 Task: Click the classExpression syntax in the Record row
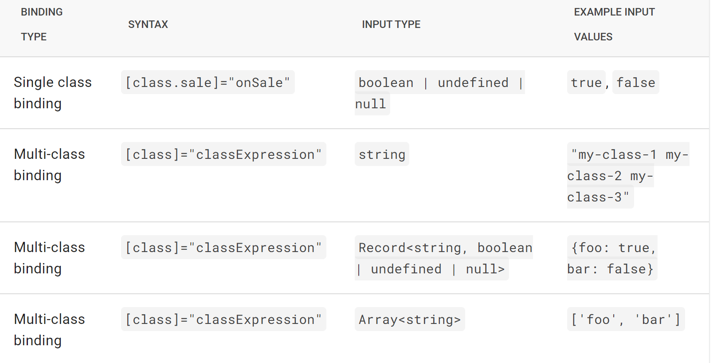coord(223,248)
